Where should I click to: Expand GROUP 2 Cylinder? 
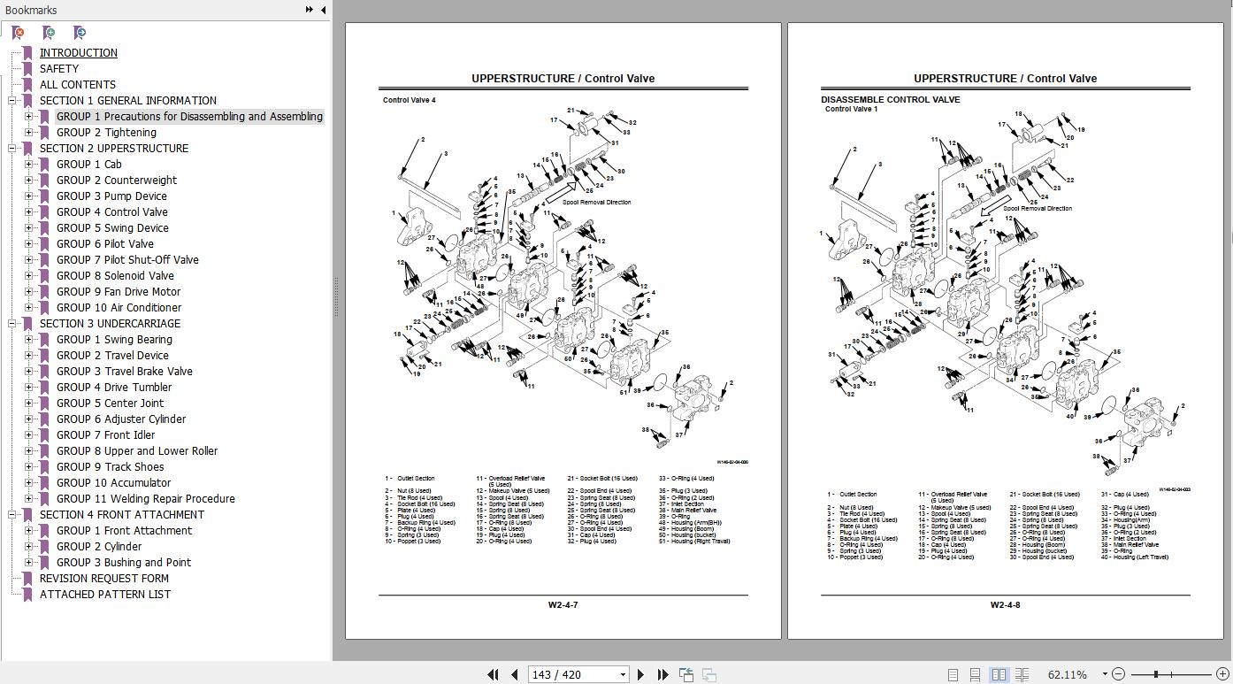point(29,546)
